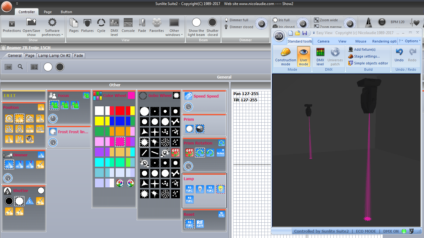Open the Camera tab in Easy View
The height and width of the screenshot is (238, 424).
(323, 41)
